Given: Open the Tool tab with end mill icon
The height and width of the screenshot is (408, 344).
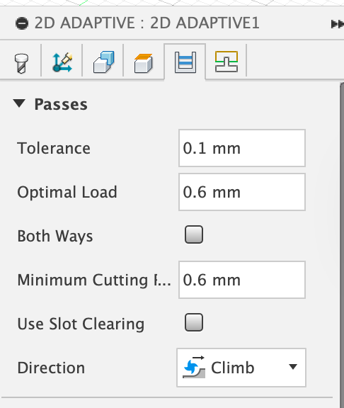Looking at the screenshot, I should pos(21,63).
